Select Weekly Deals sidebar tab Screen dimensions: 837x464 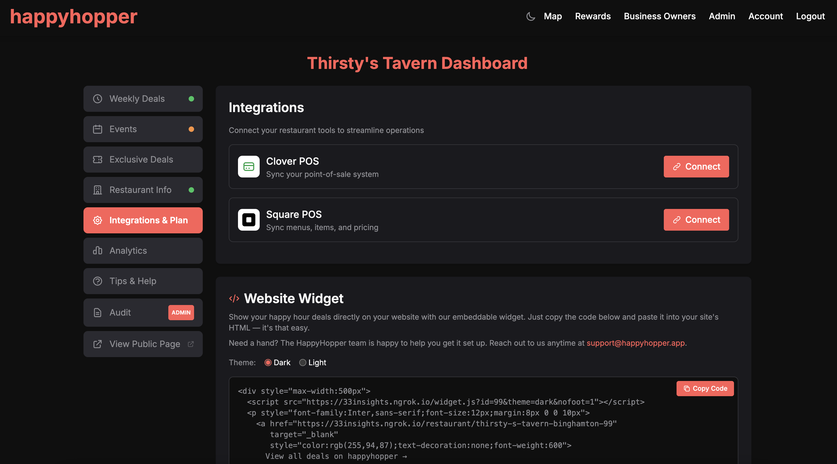tap(143, 98)
